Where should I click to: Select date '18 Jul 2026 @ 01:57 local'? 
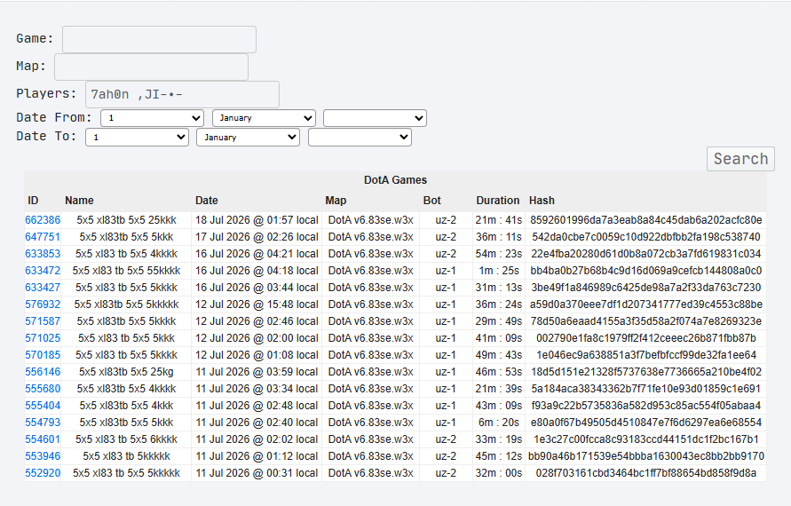pos(257,220)
